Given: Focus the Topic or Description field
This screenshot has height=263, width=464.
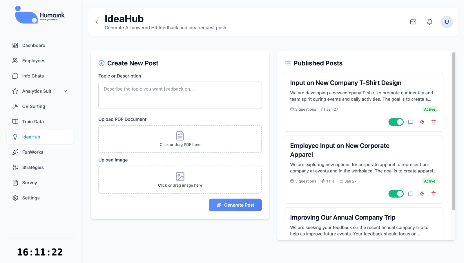Looking at the screenshot, I should pyautogui.click(x=180, y=95).
